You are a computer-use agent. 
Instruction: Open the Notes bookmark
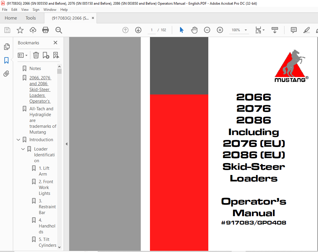(x=35, y=69)
